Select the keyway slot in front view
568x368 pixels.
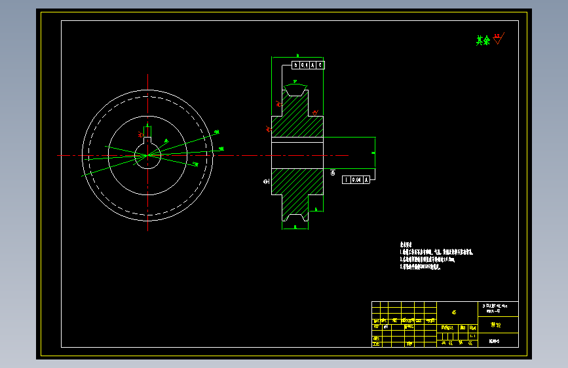pyautogui.click(x=147, y=140)
